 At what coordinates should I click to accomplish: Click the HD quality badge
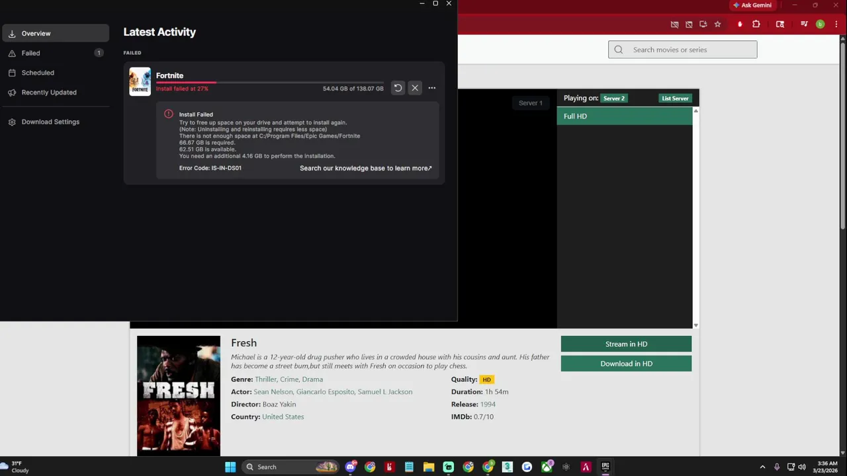click(x=486, y=379)
